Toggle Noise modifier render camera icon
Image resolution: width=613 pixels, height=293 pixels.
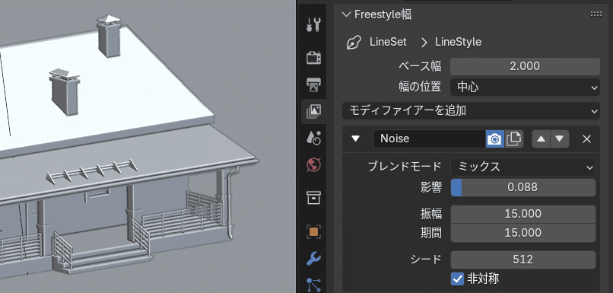[x=494, y=139]
